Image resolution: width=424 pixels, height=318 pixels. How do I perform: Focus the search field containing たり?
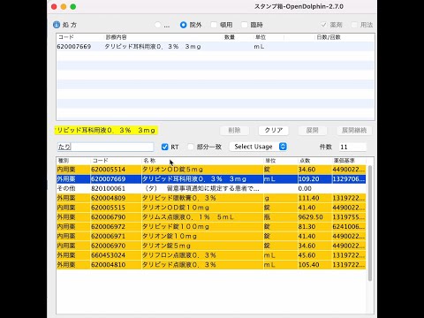105,147
